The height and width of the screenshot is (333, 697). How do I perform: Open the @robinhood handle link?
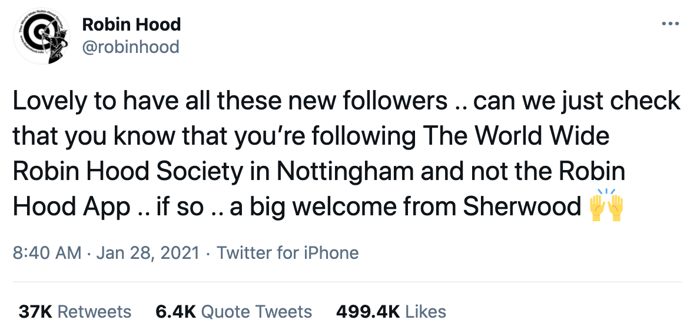pos(131,46)
